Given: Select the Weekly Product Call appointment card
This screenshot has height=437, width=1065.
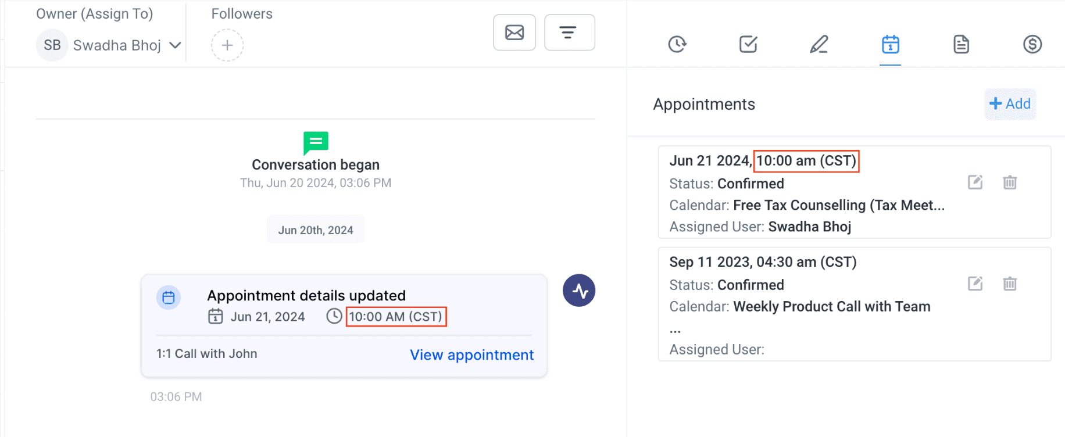Looking at the screenshot, I should coord(855,305).
